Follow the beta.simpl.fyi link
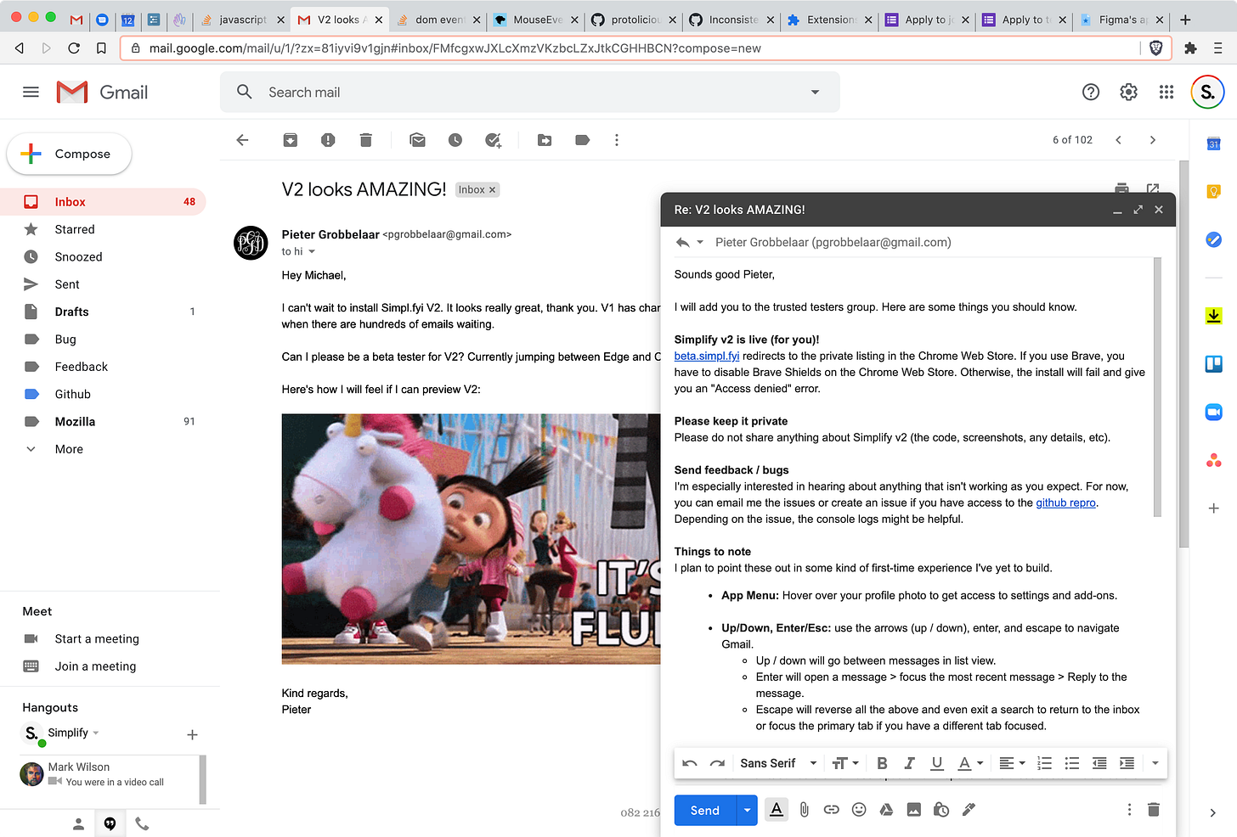1237x837 pixels. coord(707,356)
